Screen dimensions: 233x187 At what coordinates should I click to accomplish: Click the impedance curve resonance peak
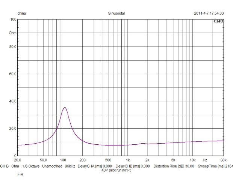(65, 108)
